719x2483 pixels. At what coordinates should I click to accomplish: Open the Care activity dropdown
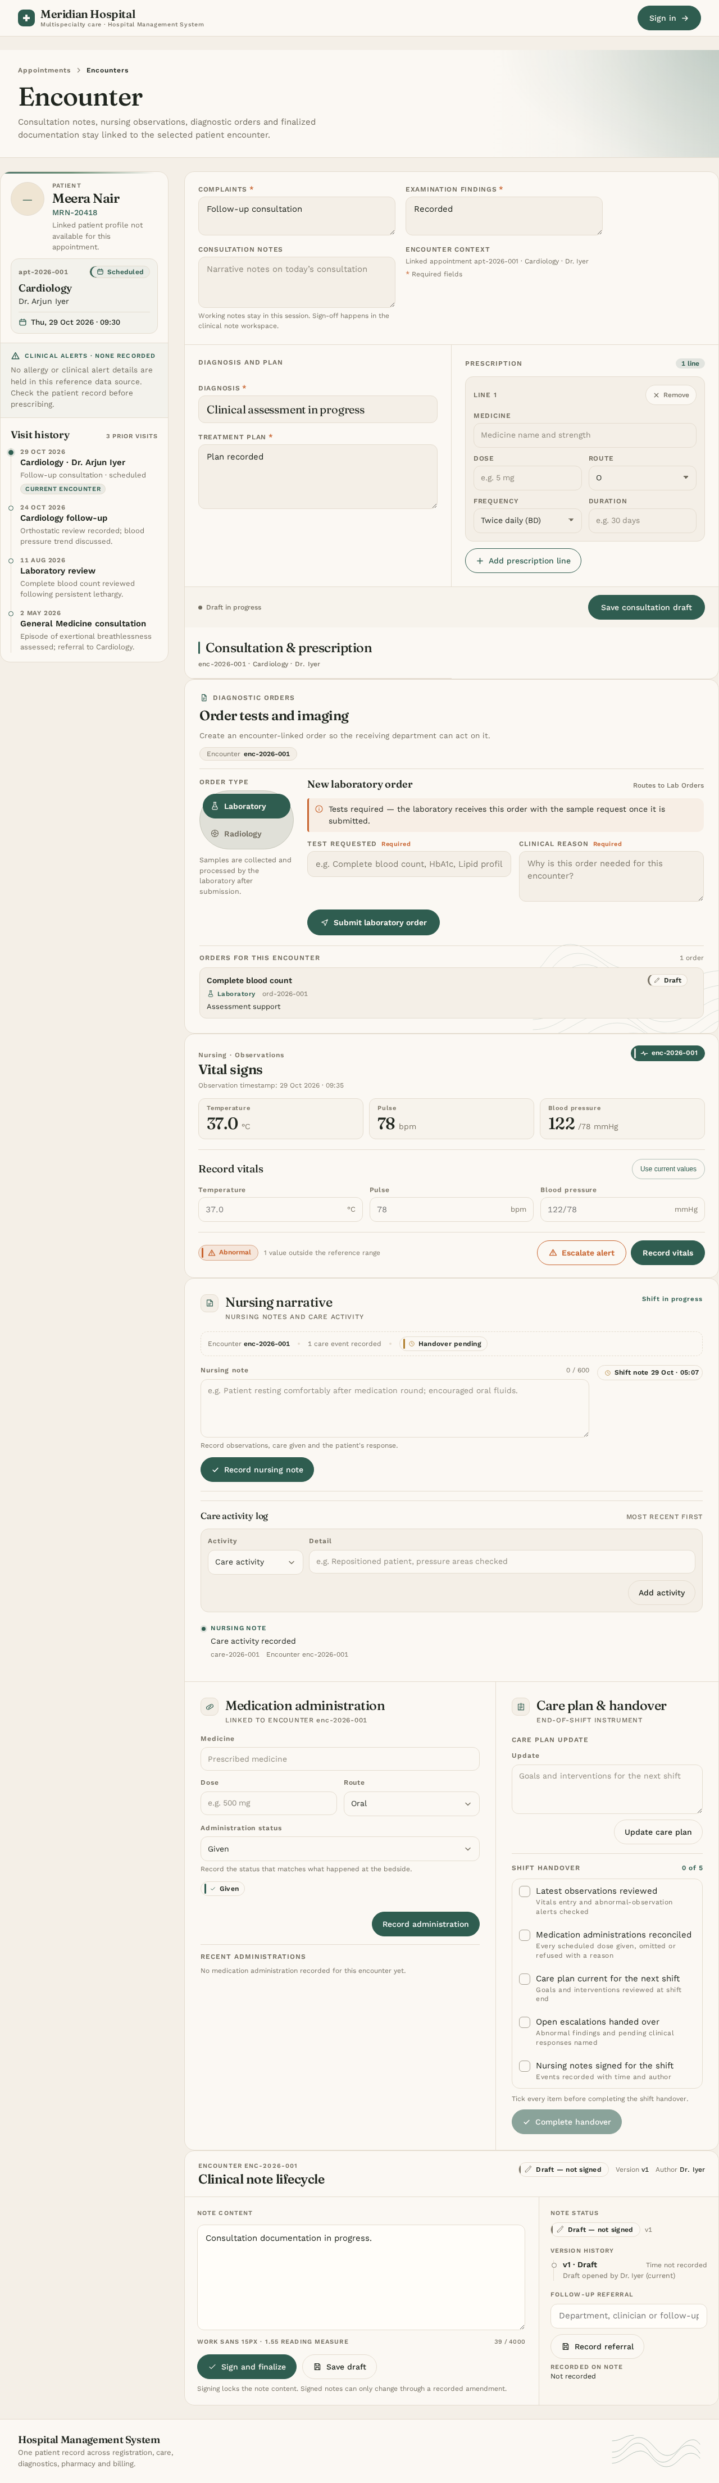point(256,1562)
